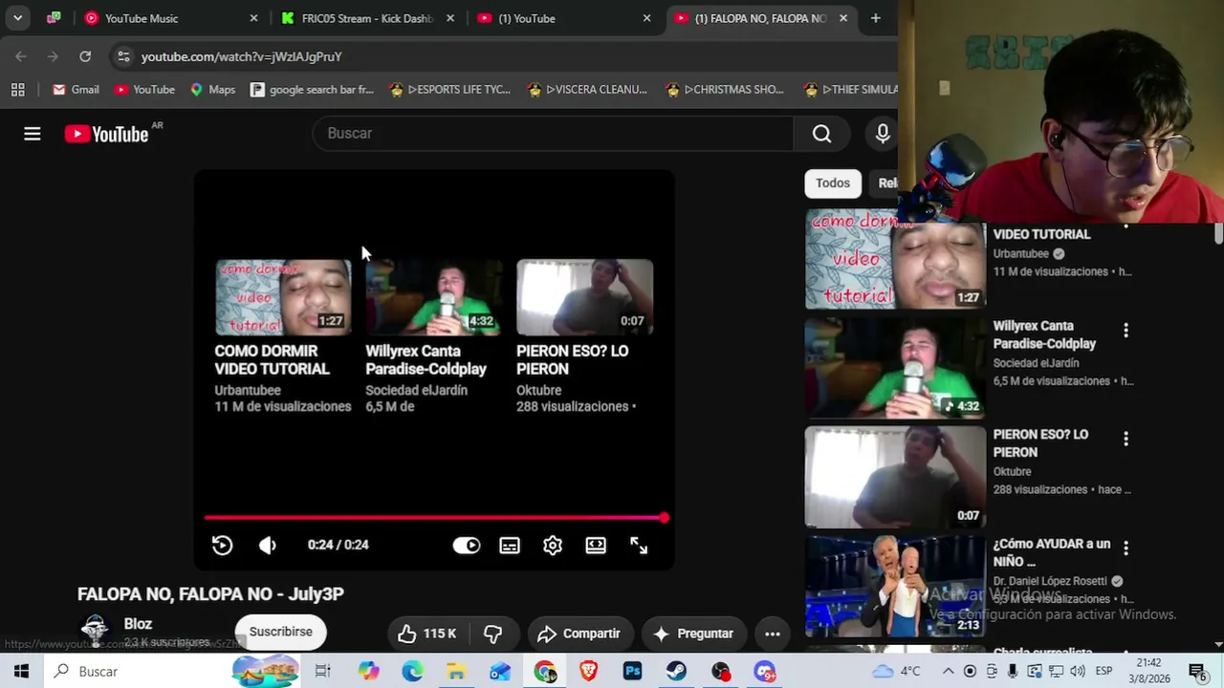The width and height of the screenshot is (1224, 688).
Task: Open the Windows Start menu
Action: click(x=21, y=672)
